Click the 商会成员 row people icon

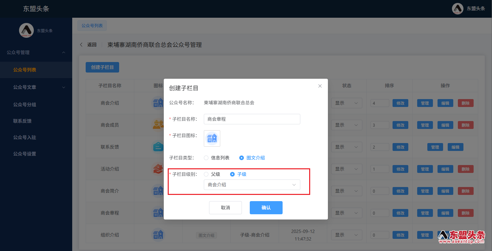(x=158, y=125)
